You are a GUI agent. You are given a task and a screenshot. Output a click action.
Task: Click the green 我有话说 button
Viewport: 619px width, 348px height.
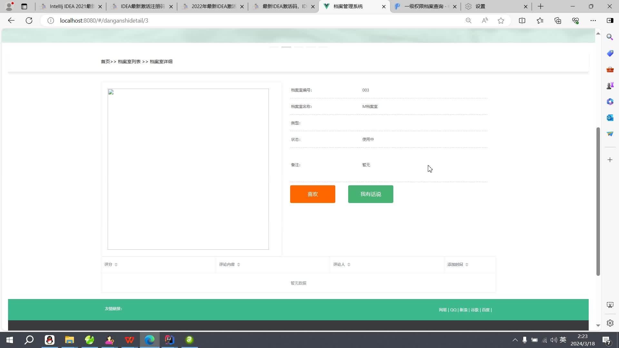point(370,194)
